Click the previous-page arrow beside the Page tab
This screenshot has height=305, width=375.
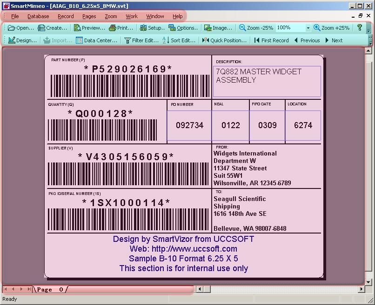(13, 289)
